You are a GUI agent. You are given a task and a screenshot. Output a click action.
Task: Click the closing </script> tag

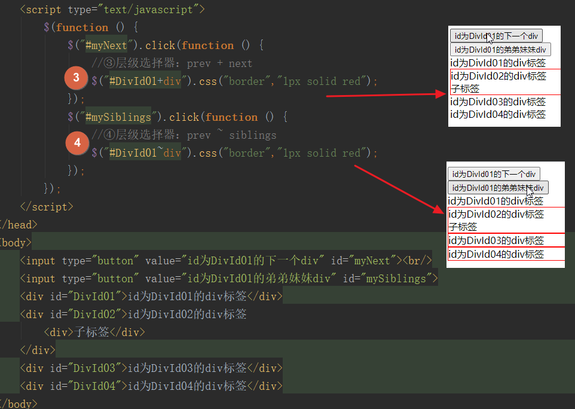[47, 207]
